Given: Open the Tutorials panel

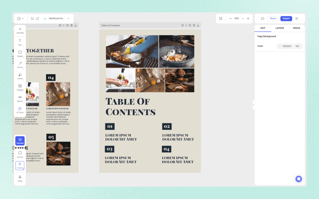Looking at the screenshot, I should (x=20, y=141).
